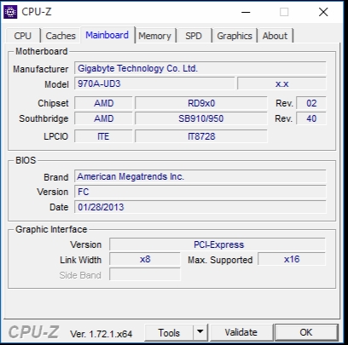Open the Tools dropdown arrow
Screen dimensions: 348x345
pos(200,332)
